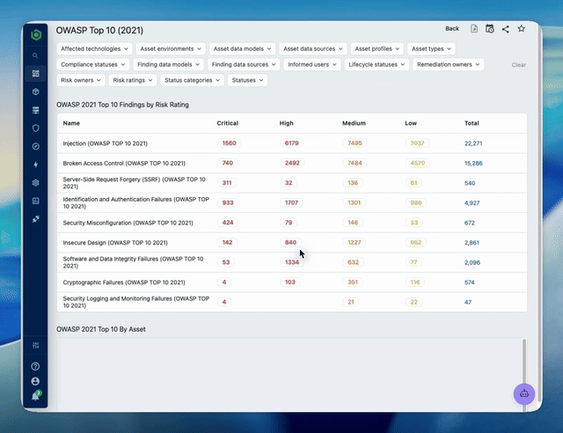Click the share icon
Screen dimensions: 563x433
(506, 29)
